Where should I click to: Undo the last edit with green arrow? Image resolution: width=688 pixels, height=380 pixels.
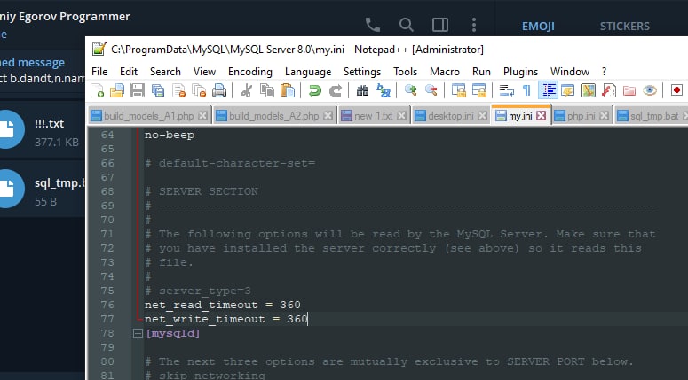[x=314, y=90]
